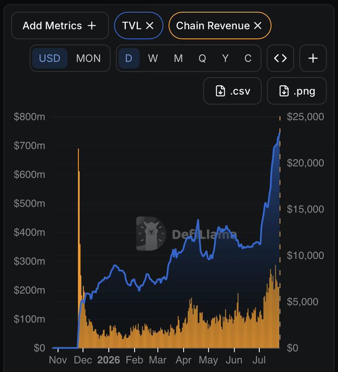Select the D daily interval

click(129, 58)
